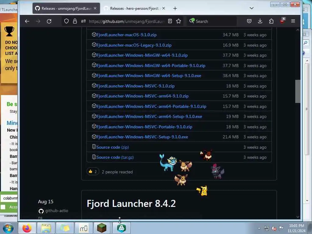Click the zip file icon beside Source code (zip)
This screenshot has width=312, height=234.
point(94,147)
